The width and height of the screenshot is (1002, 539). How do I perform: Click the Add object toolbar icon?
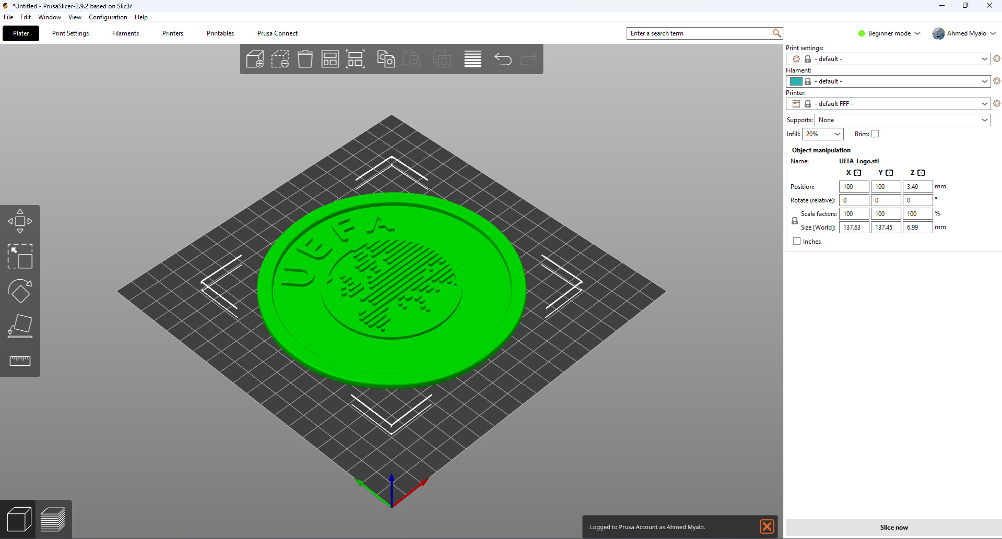[x=255, y=59]
